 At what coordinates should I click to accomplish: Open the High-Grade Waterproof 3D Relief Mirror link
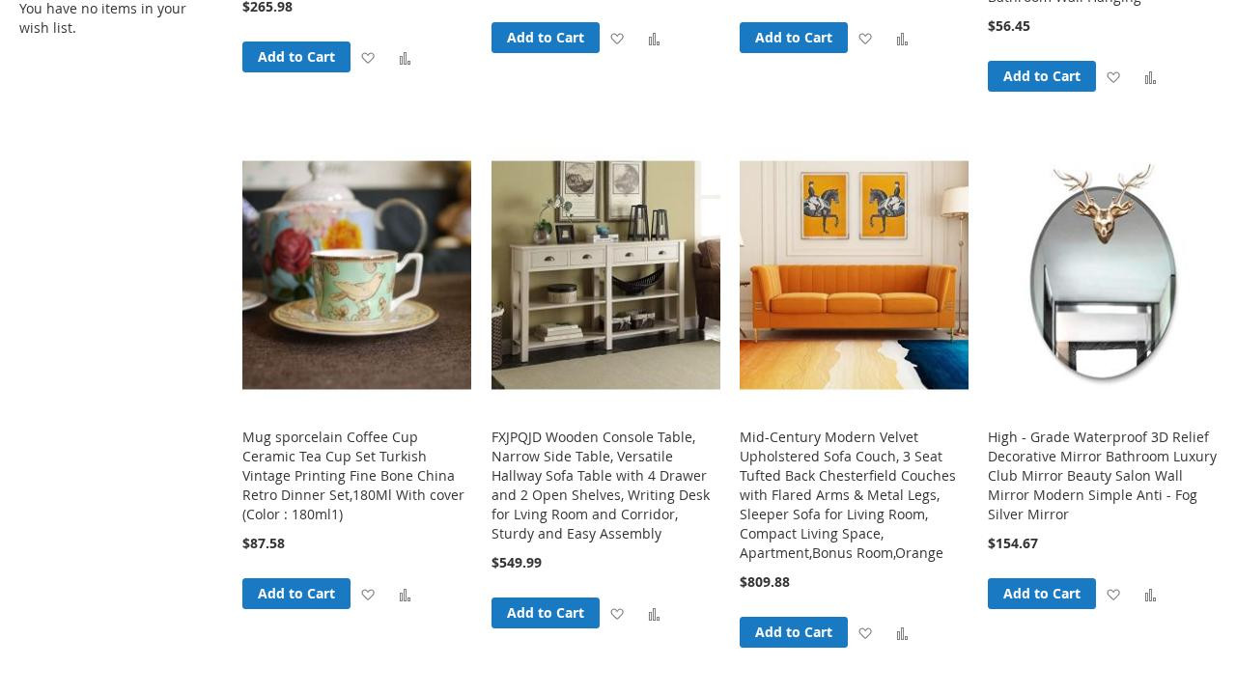(x=1102, y=475)
